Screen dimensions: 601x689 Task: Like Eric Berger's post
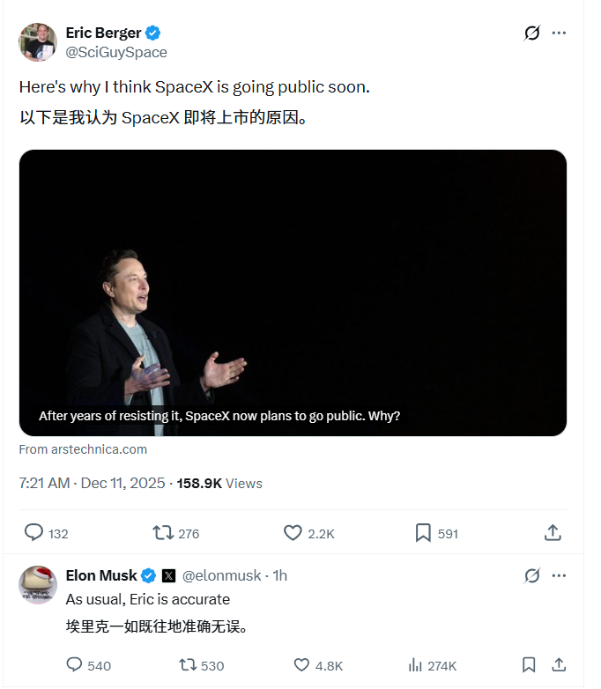pos(293,533)
